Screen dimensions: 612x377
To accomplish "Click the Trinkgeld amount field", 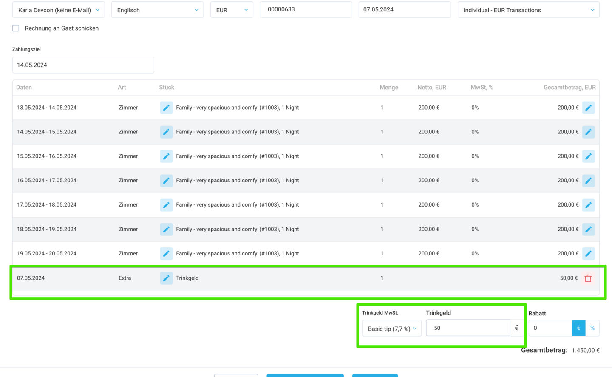I will point(468,328).
